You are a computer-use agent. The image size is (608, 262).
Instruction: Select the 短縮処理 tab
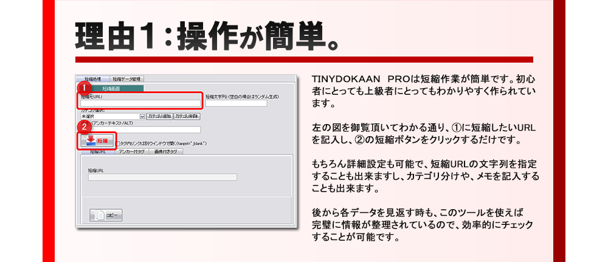point(94,79)
